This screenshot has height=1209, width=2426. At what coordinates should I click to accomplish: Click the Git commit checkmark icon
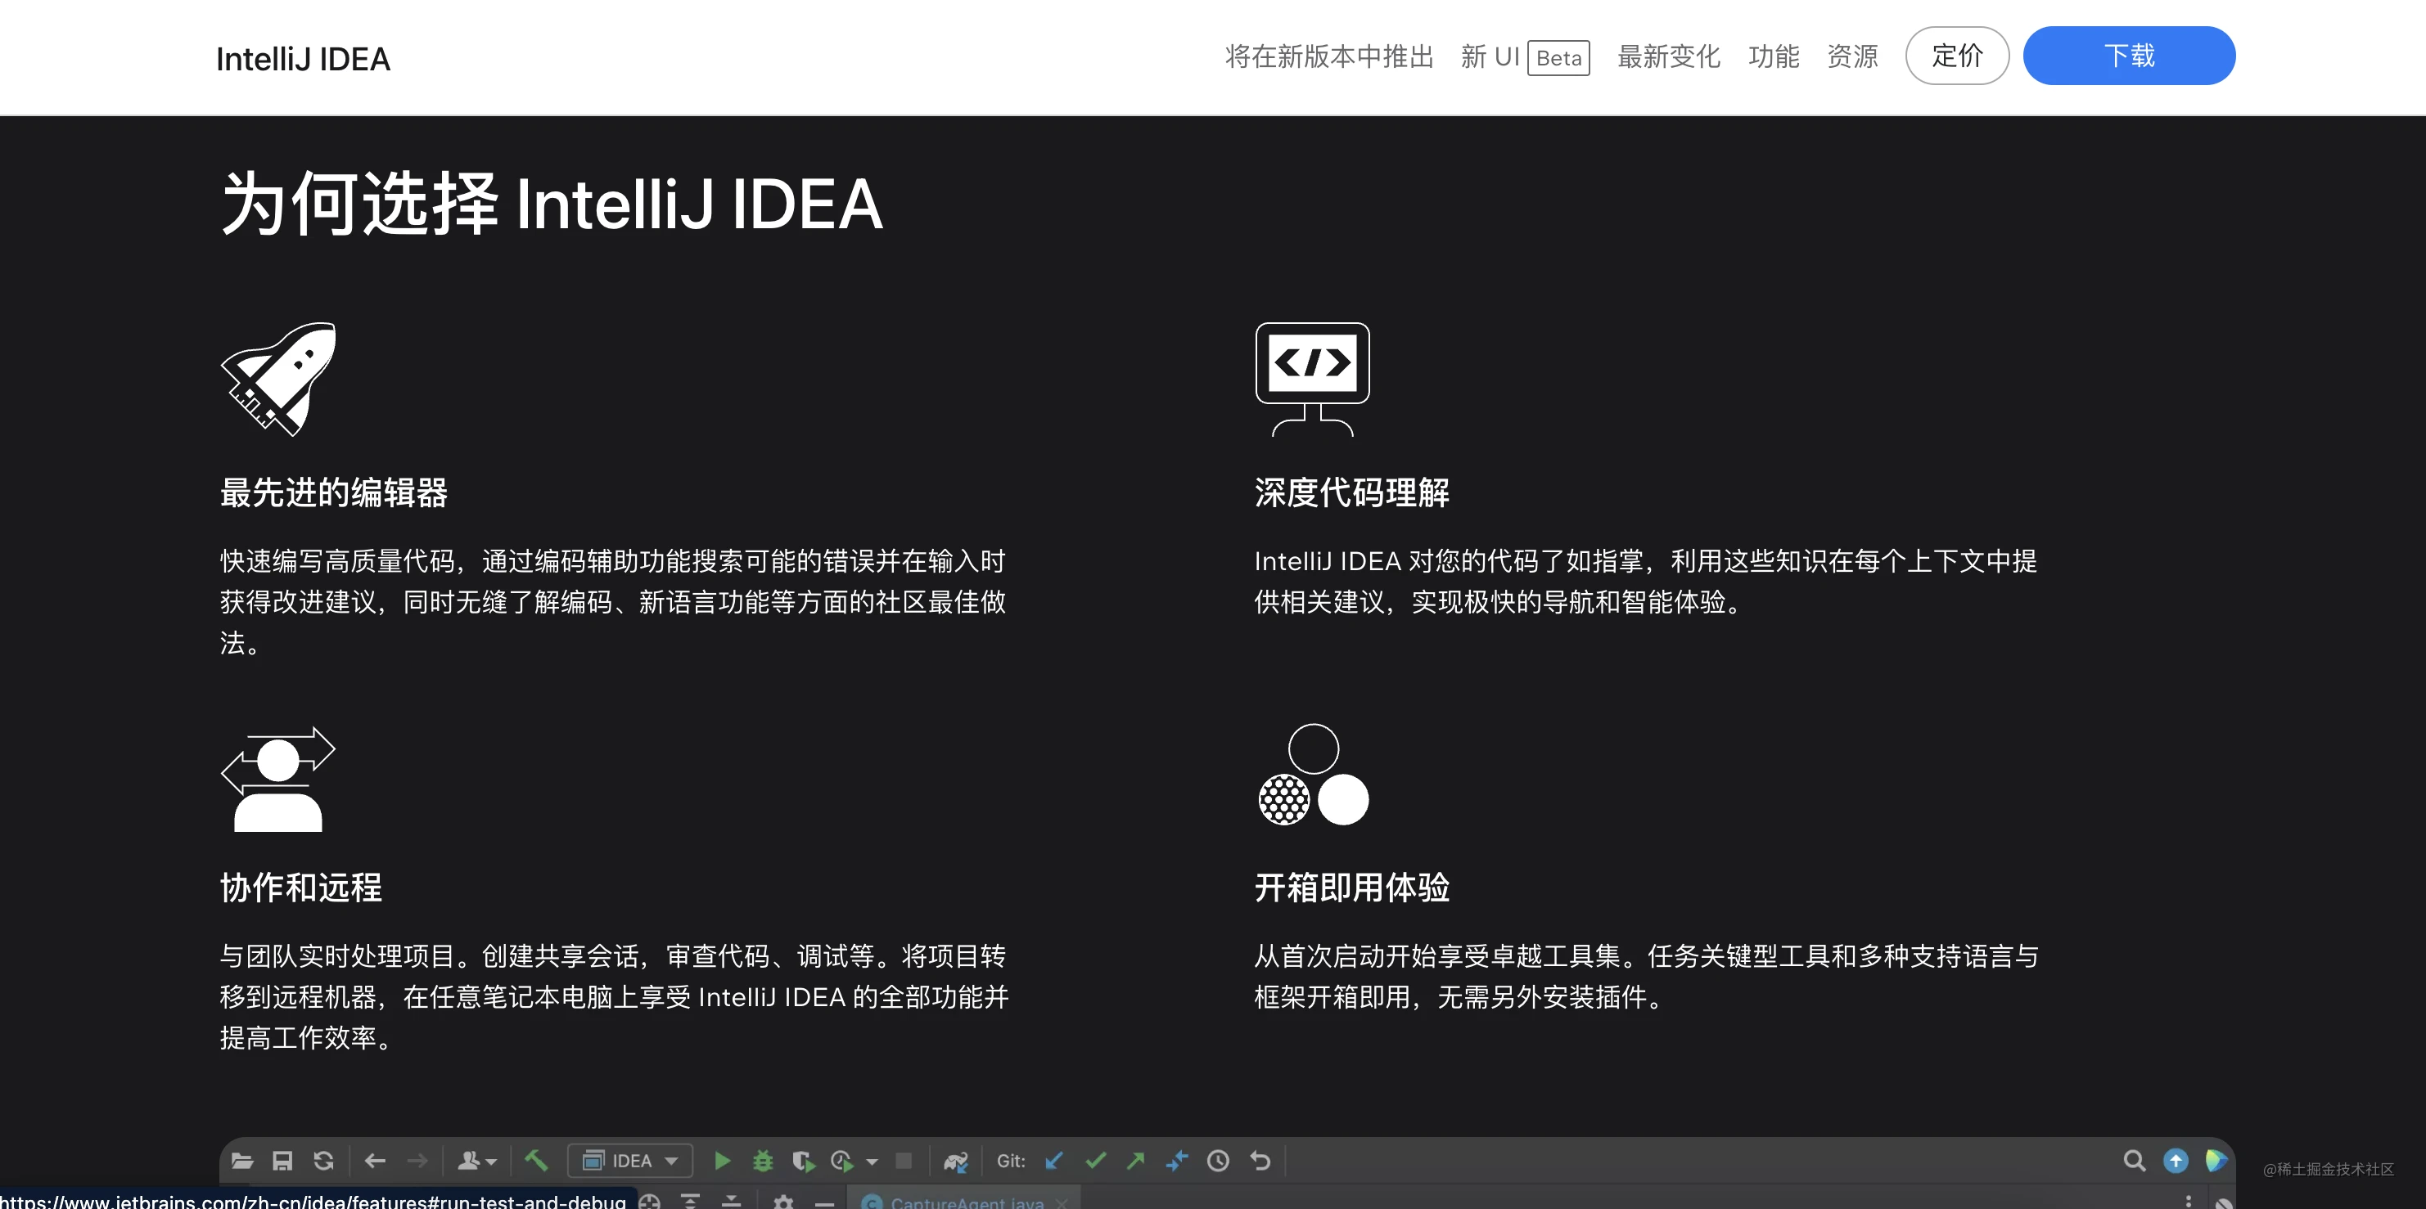tap(1094, 1160)
